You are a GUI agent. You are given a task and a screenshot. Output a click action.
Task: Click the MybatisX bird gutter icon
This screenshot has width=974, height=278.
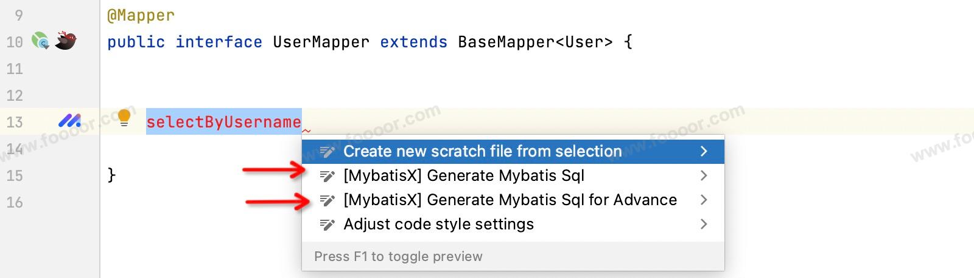66,41
